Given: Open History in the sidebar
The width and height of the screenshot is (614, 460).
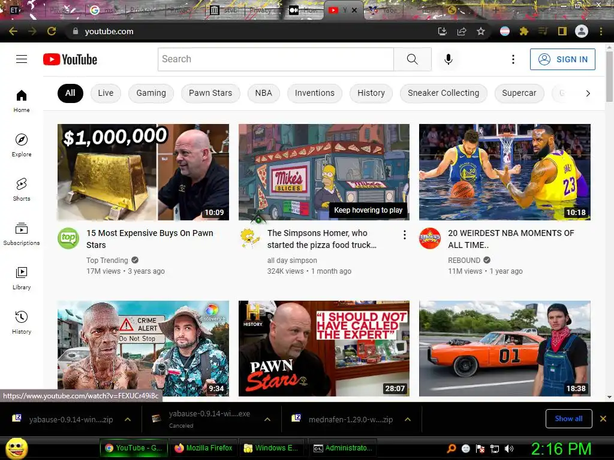Looking at the screenshot, I should (x=22, y=322).
